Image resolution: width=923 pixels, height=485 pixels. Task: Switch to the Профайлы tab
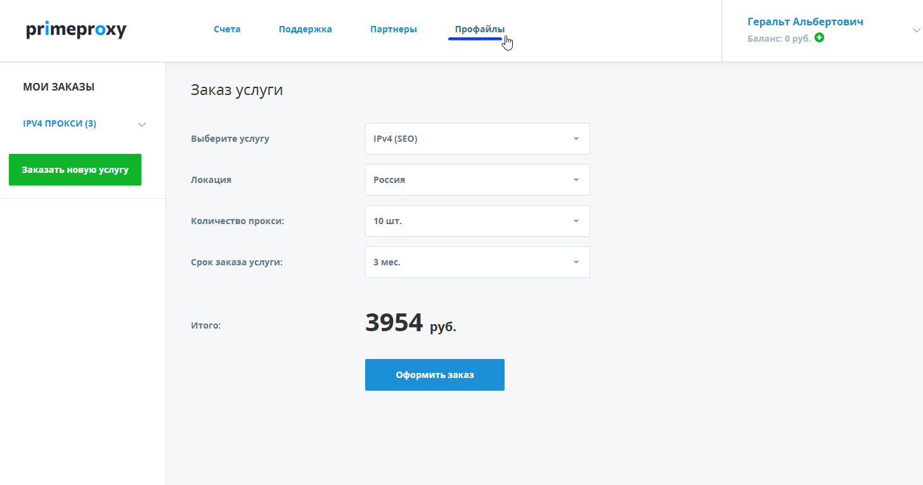(x=480, y=29)
